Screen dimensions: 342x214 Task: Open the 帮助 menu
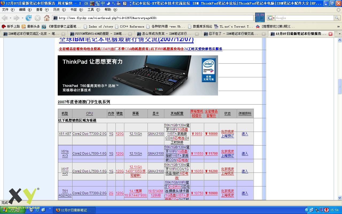(x=111, y=9)
